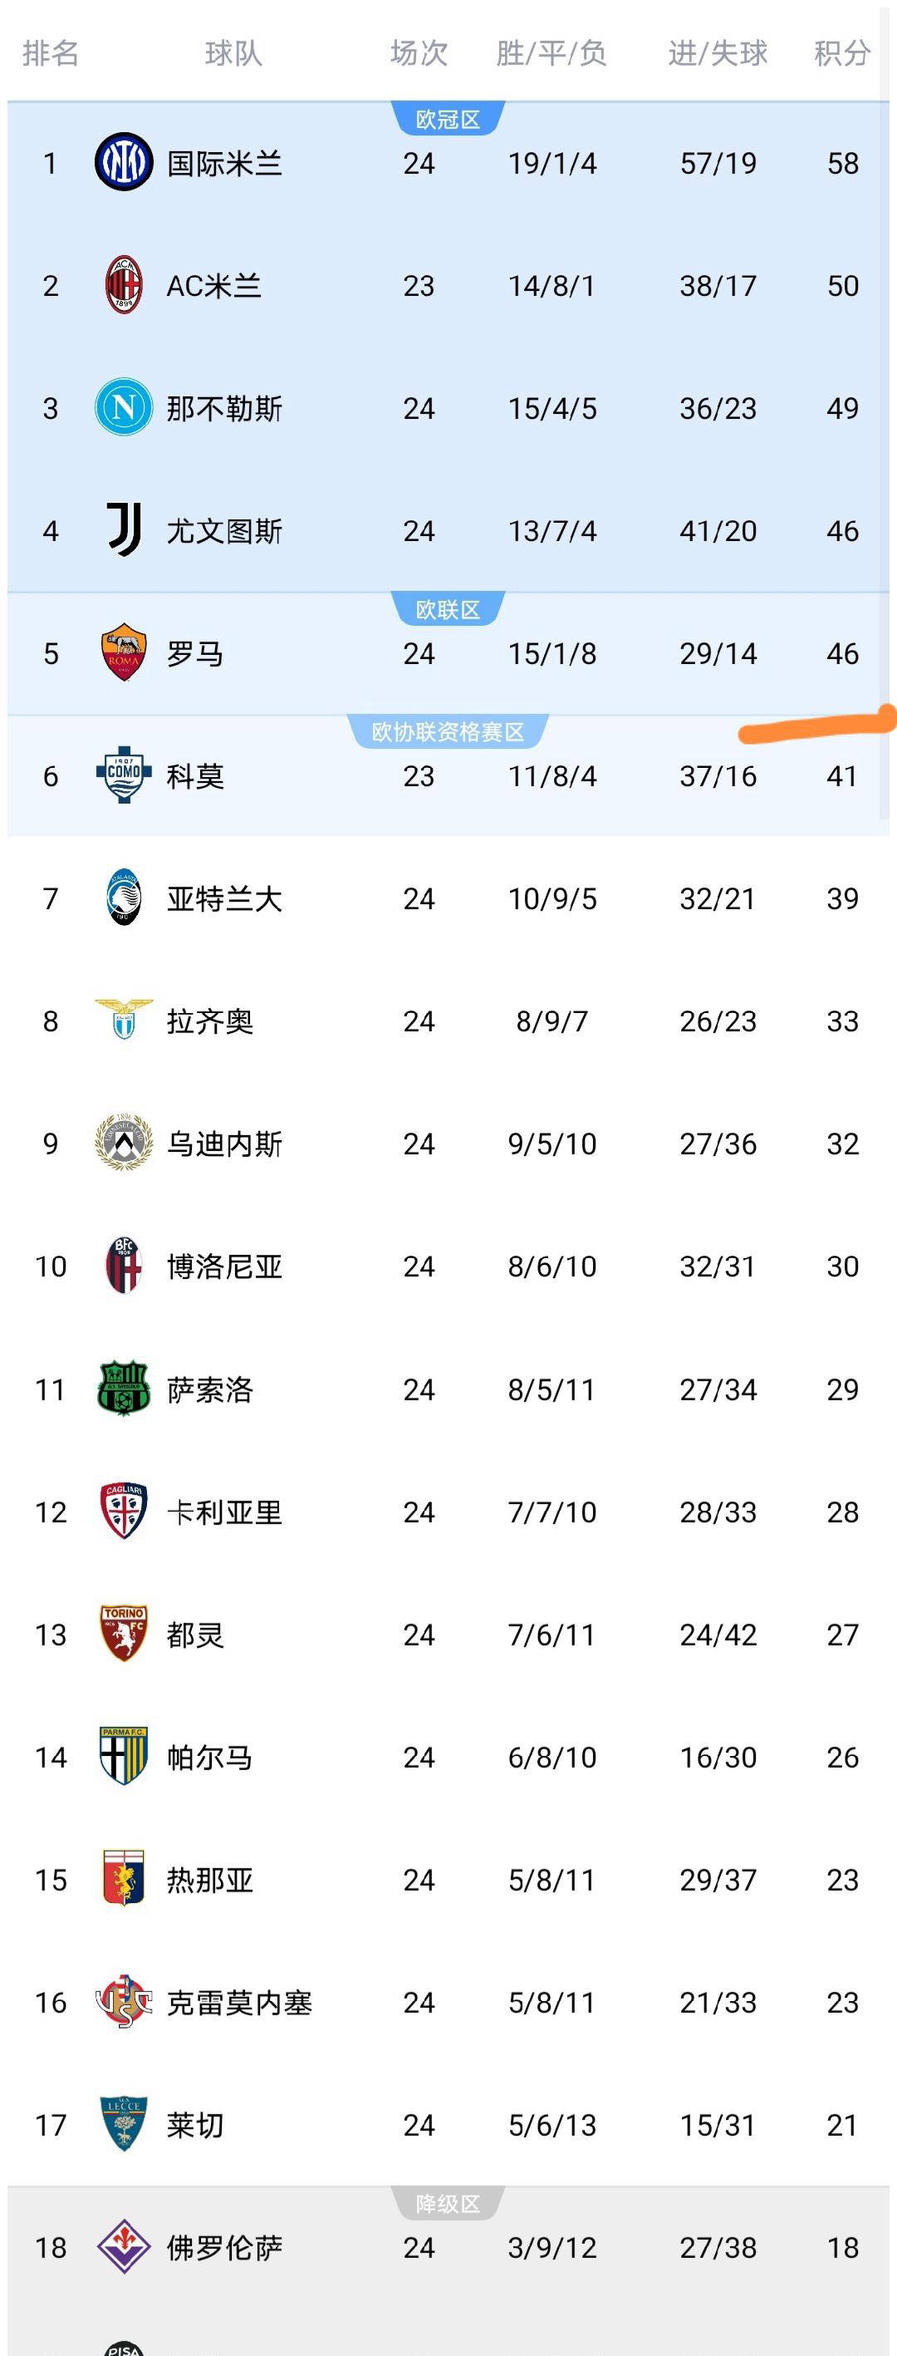Open team name 国际米兰
This screenshot has height=2356, width=897.
coord(224,164)
